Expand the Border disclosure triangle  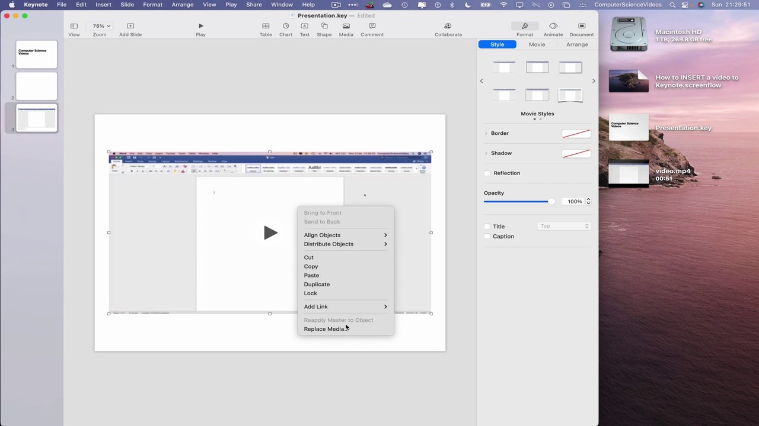(x=486, y=133)
